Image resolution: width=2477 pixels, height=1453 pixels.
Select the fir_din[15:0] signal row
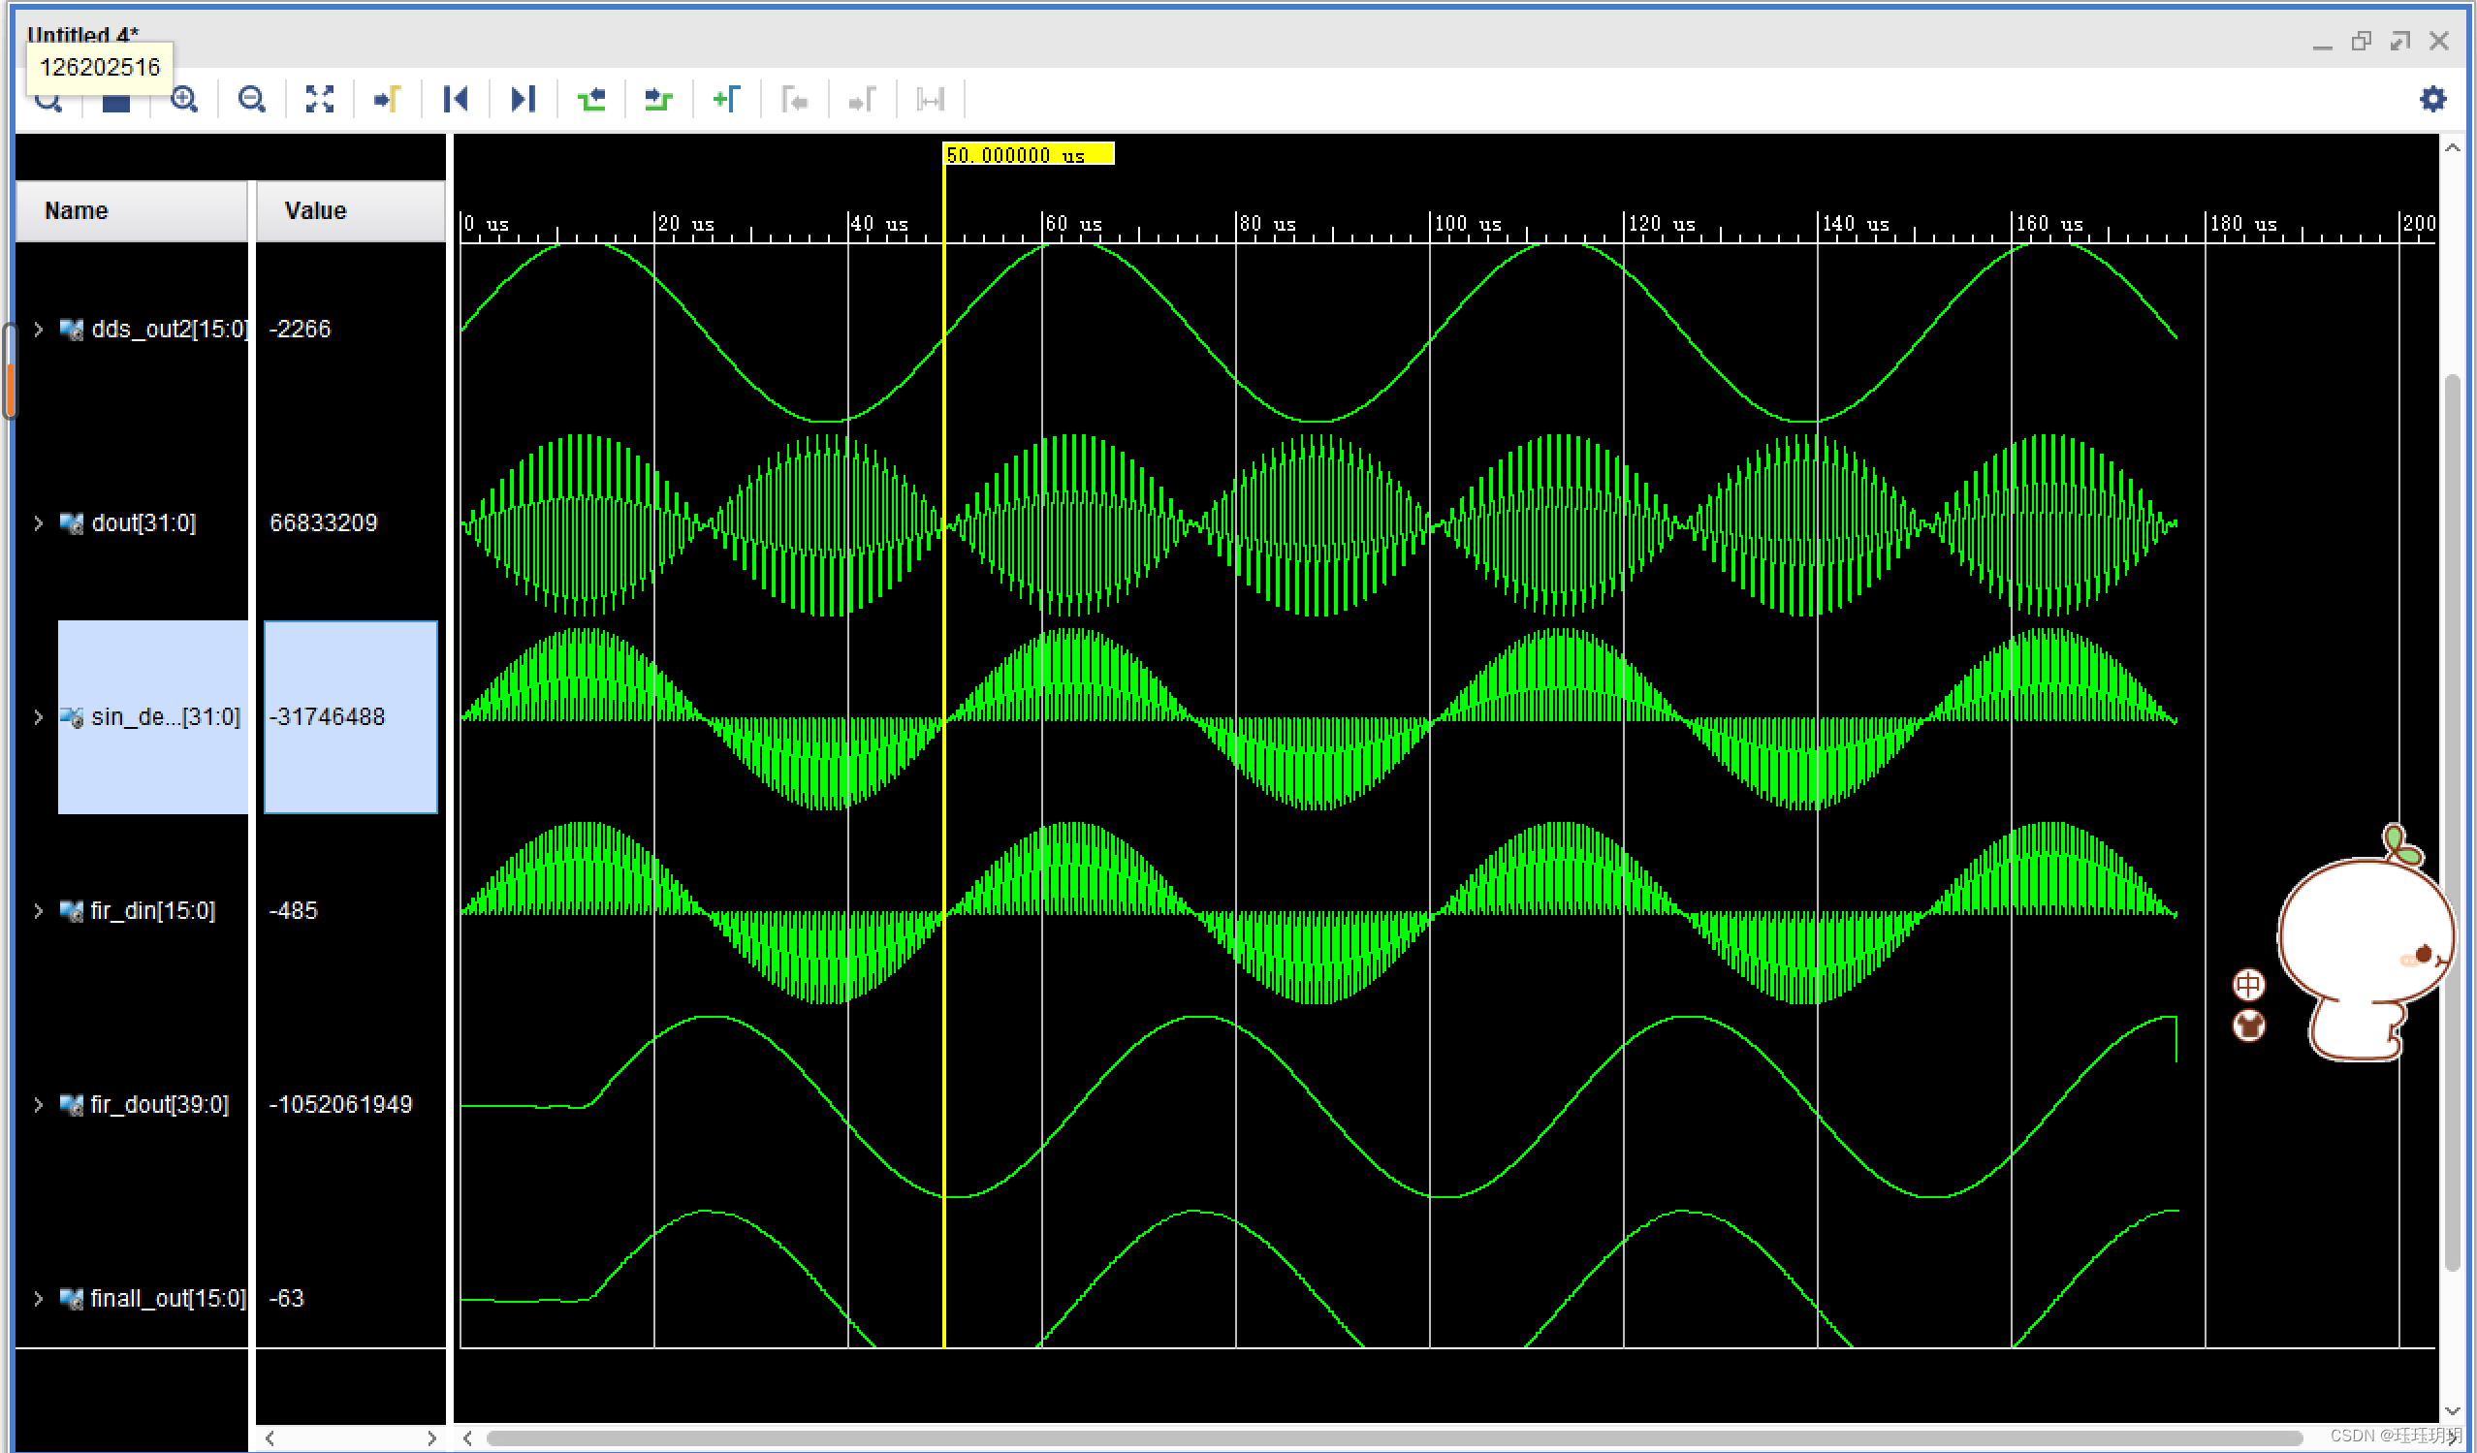point(152,911)
